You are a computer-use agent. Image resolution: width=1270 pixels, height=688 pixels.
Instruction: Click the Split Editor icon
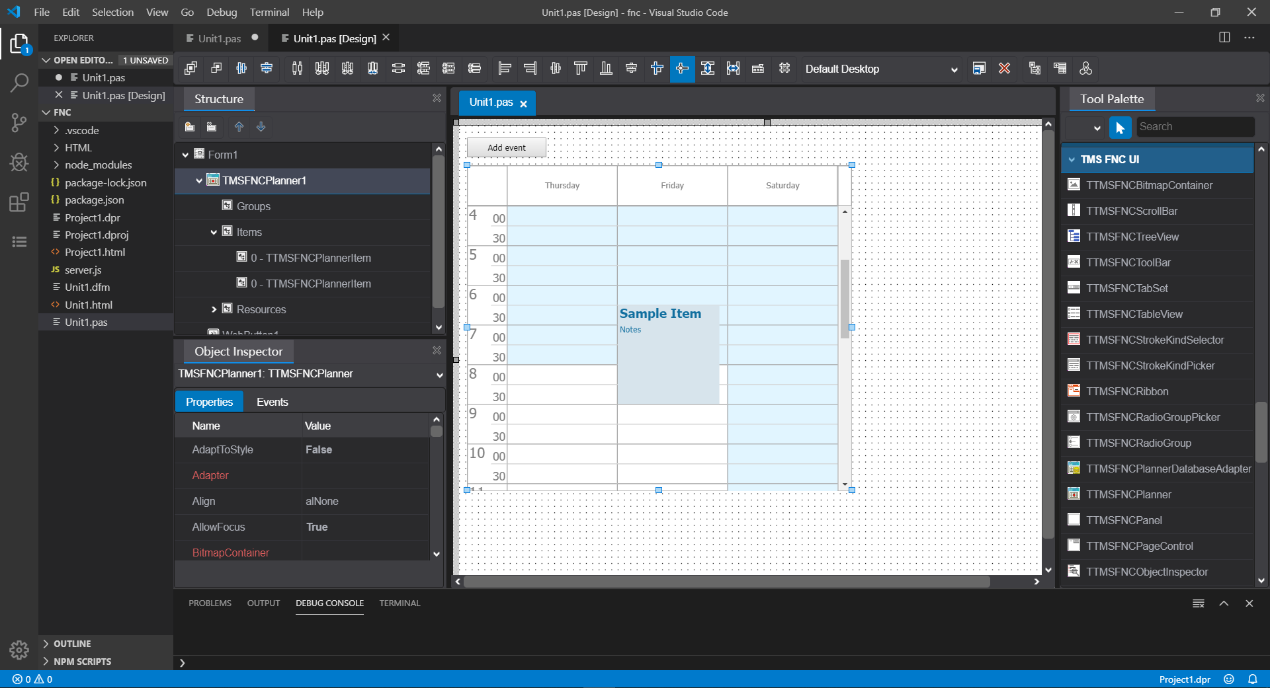[x=1224, y=38]
